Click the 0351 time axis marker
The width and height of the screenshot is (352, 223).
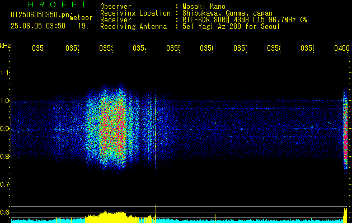coord(39,48)
